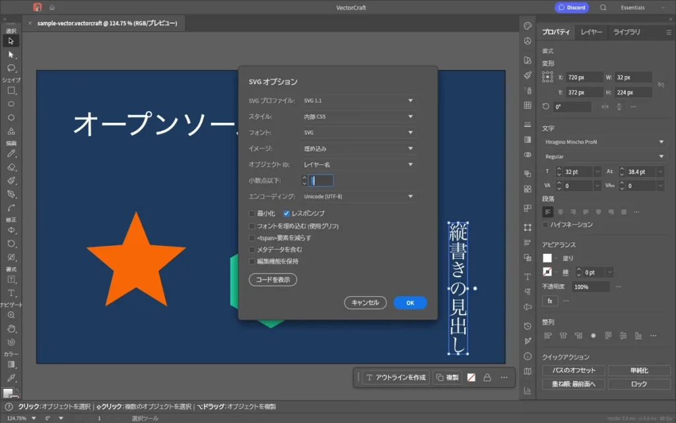Click the constrain proportions link icon
The height and width of the screenshot is (423, 676).
pos(660,85)
